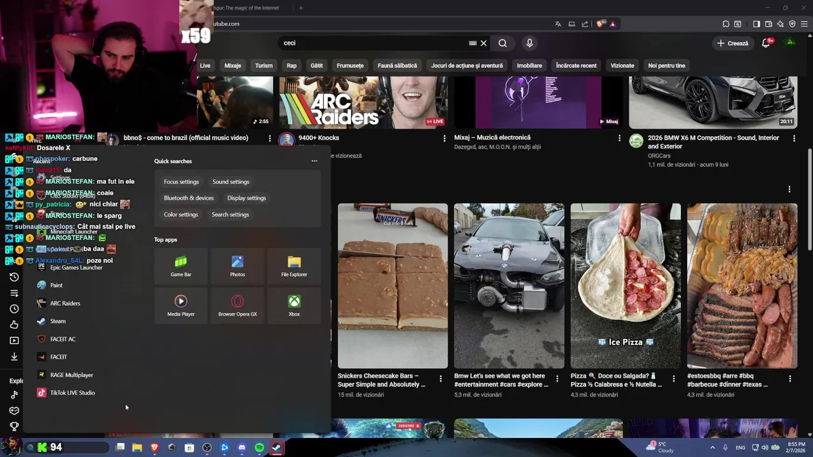This screenshot has width=813, height=457.
Task: Open OBS Studio from the taskbar
Action: click(207, 447)
